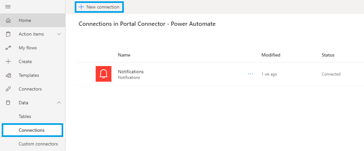The image size is (364, 151).
Task: Click the Create plus icon in sidebar
Action: coord(8,61)
